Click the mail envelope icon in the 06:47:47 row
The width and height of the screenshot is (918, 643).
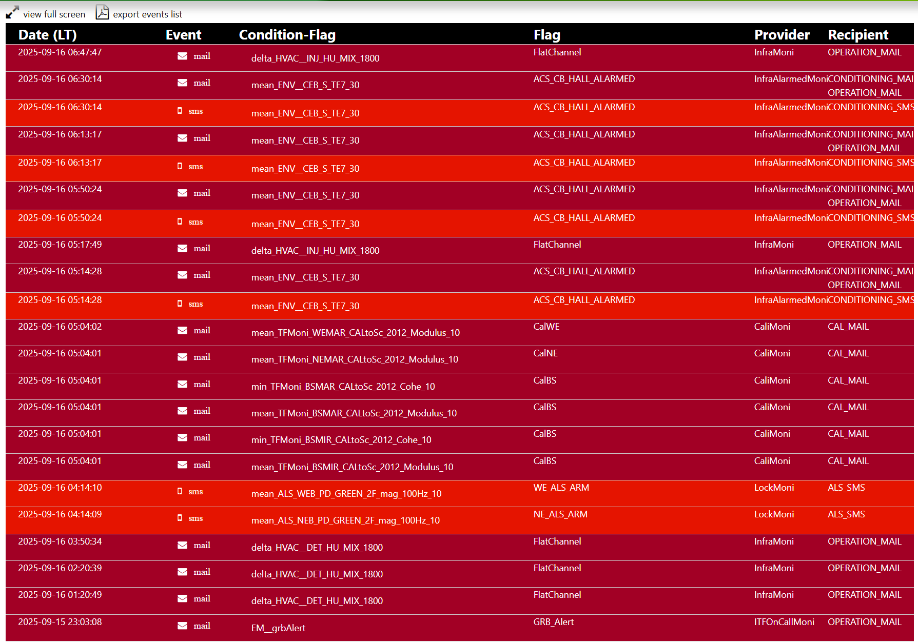pyautogui.click(x=182, y=56)
